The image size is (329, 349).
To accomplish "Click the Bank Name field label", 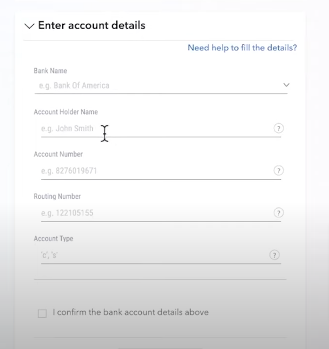I will [x=50, y=71].
